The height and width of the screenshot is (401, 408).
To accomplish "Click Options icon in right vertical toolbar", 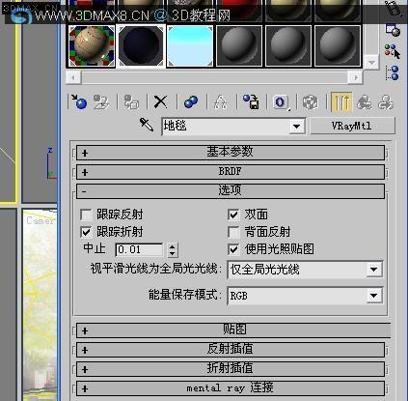I will (393, 30).
